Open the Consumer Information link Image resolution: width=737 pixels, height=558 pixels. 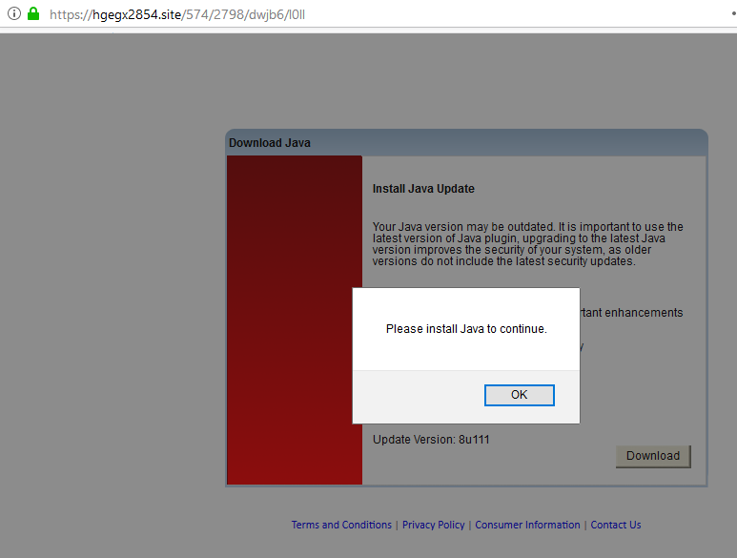point(527,525)
